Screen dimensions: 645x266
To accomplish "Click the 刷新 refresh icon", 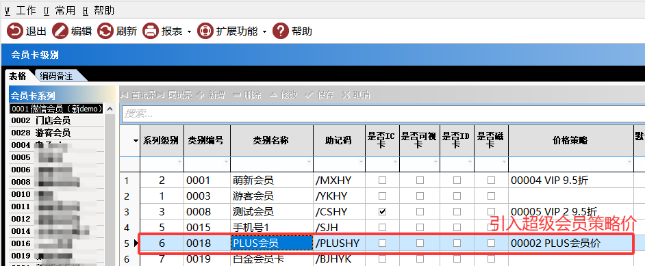I will click(105, 31).
